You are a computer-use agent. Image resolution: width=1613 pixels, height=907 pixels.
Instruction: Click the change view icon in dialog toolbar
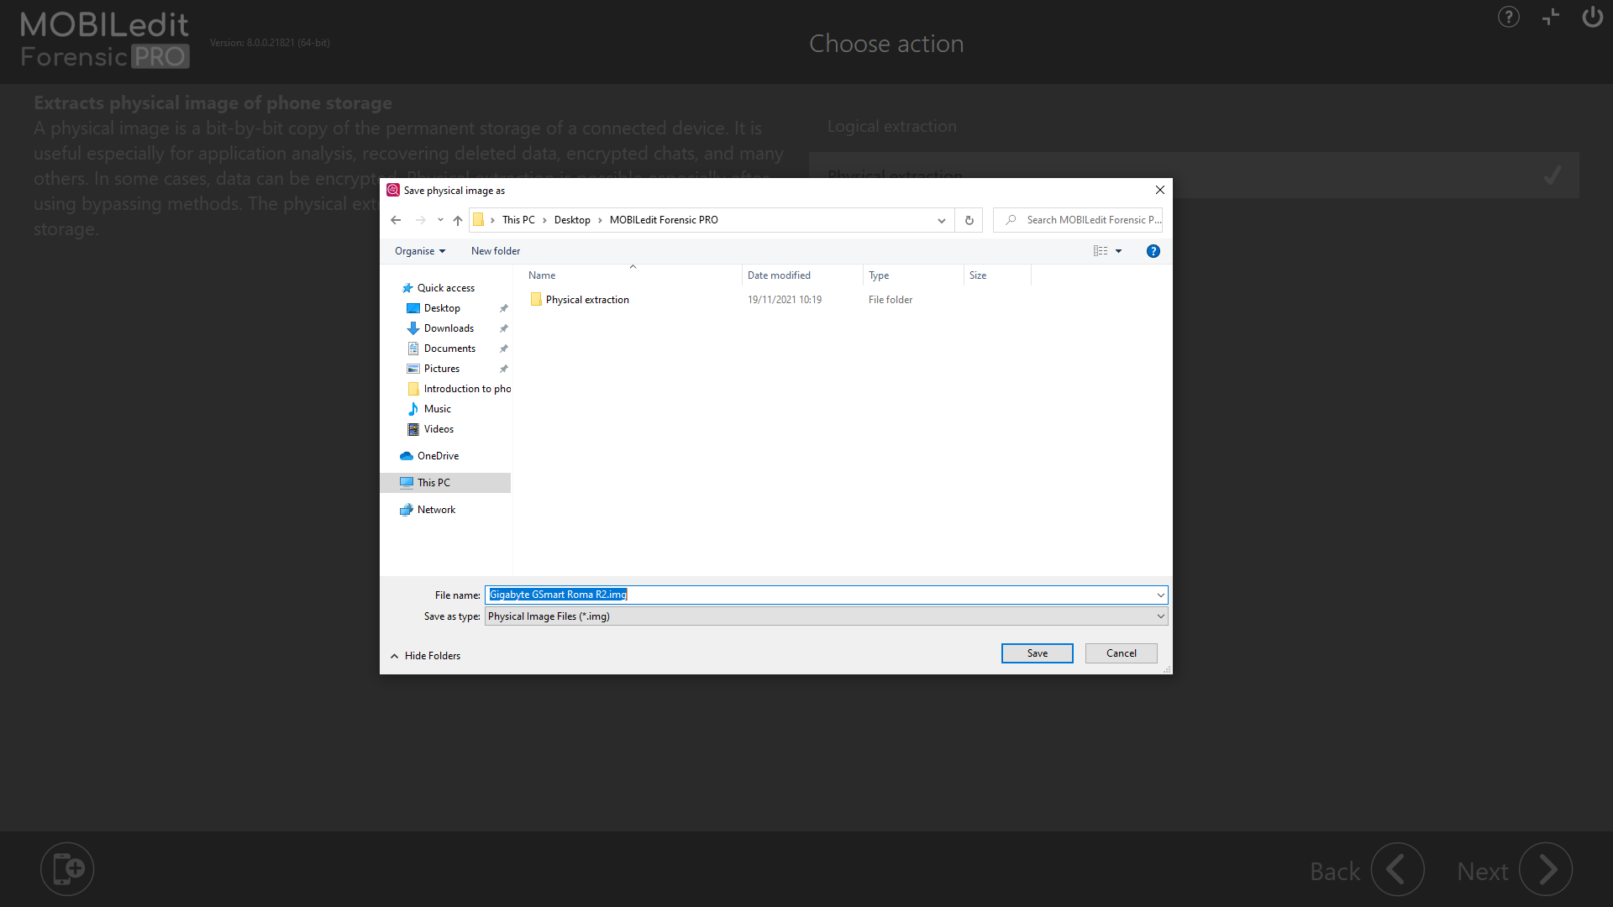click(x=1101, y=251)
